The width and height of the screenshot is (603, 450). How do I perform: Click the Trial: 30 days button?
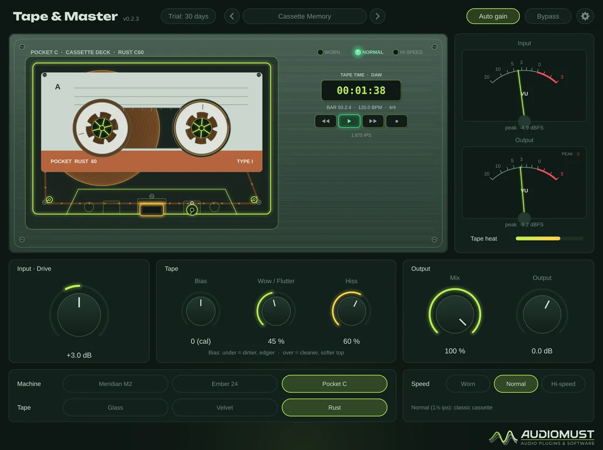tap(188, 16)
